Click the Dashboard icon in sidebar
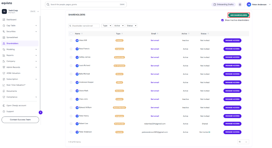This screenshot has width=272, height=148. pos(4,20)
